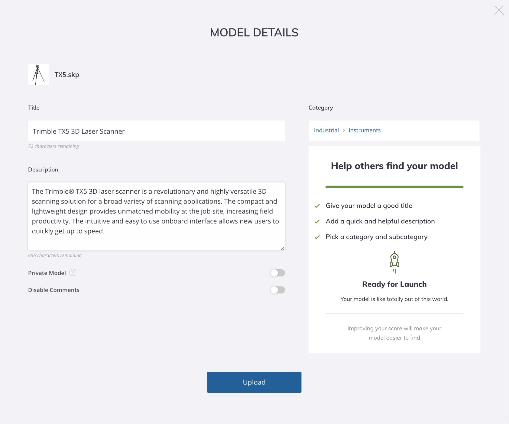Click 'Pick a category and subcategory' text
The height and width of the screenshot is (424, 509).
pos(377,237)
